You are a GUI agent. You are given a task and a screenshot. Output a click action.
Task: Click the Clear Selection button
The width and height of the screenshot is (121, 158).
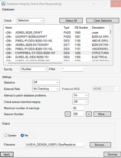(103, 21)
